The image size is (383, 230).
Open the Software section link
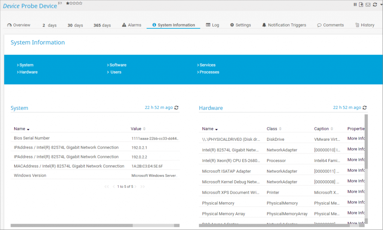click(x=117, y=65)
